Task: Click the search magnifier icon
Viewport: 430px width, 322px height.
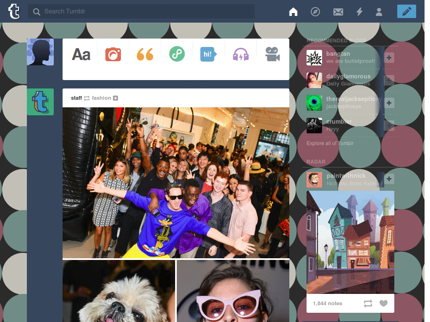Action: click(37, 12)
